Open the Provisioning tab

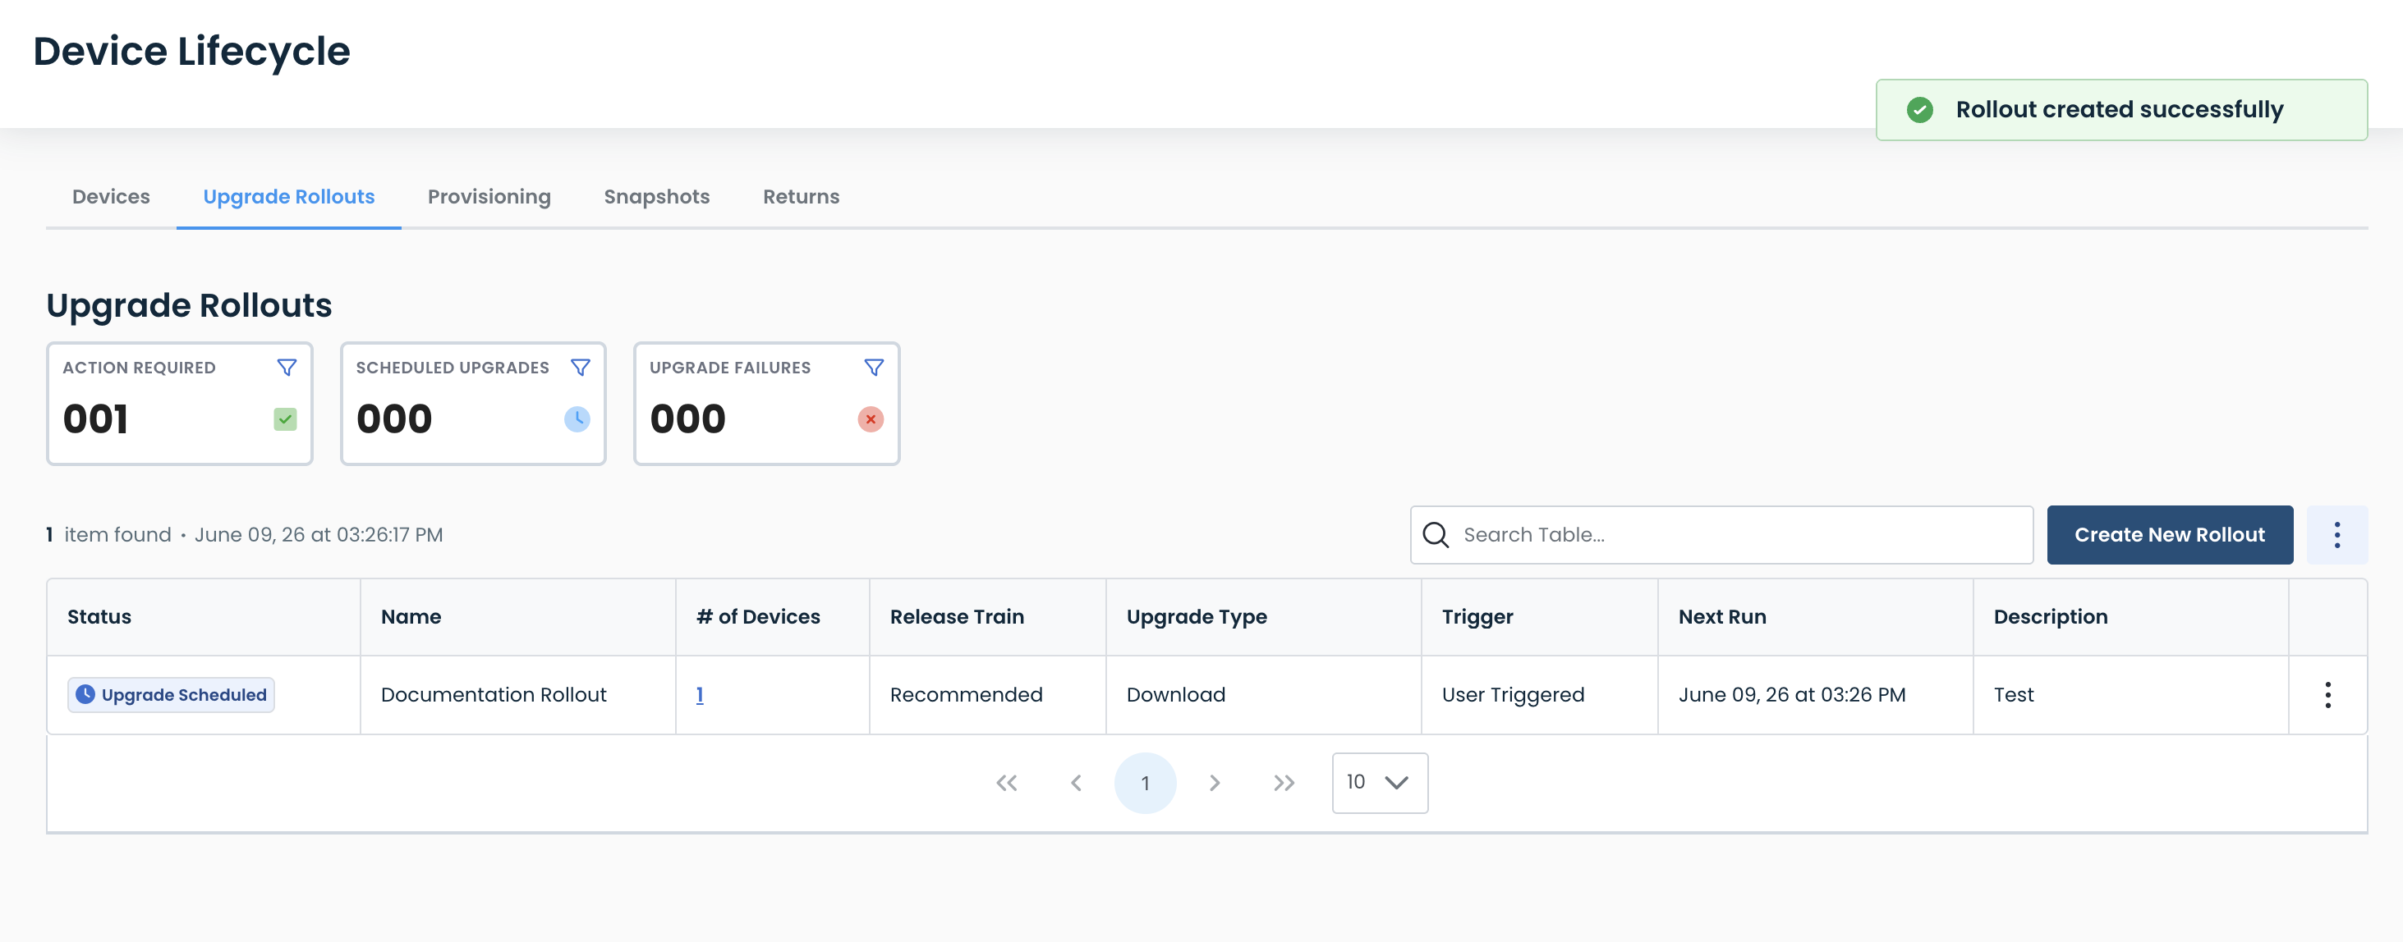(x=489, y=197)
